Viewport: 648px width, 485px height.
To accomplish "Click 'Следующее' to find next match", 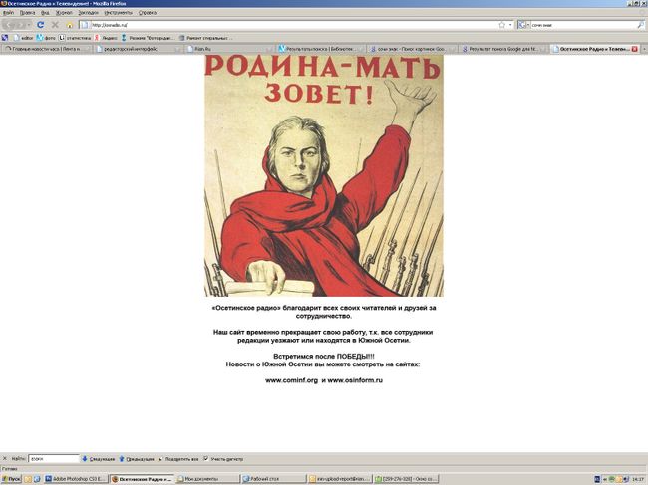I will (x=98, y=458).
